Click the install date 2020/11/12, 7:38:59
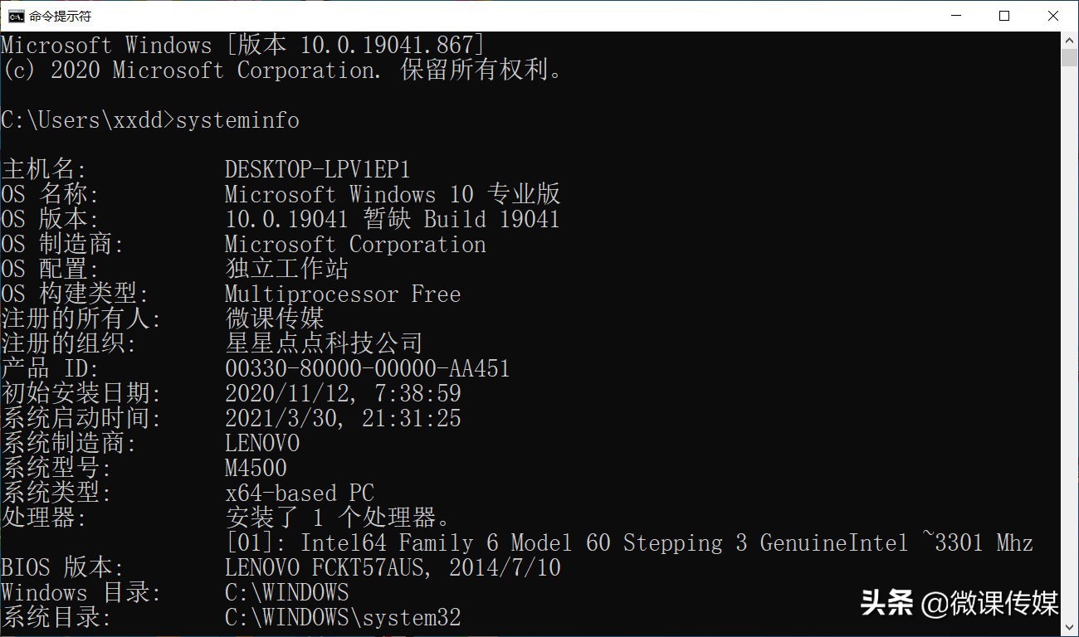 click(x=343, y=393)
